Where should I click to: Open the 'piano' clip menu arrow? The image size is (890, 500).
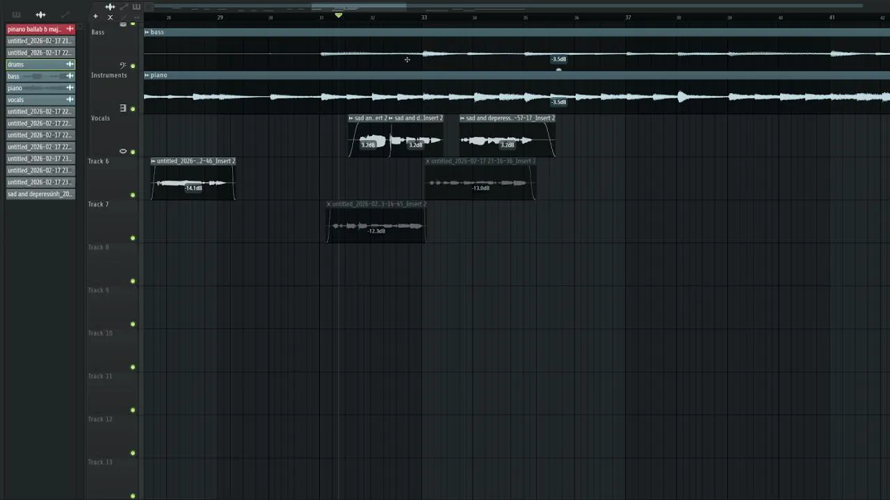pos(147,75)
